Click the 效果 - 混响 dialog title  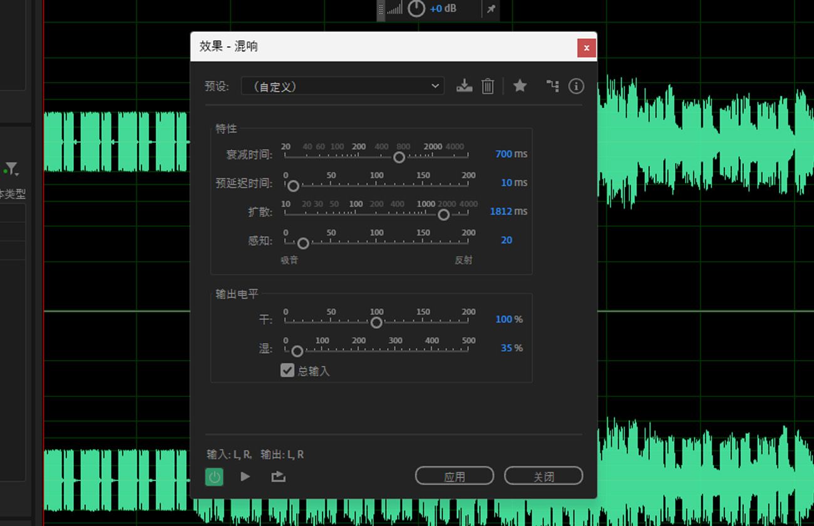tap(227, 46)
